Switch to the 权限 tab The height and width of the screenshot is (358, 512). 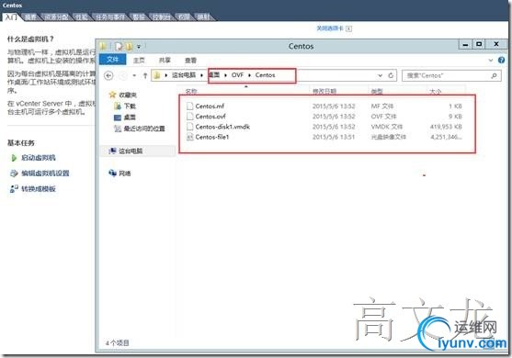point(184,17)
